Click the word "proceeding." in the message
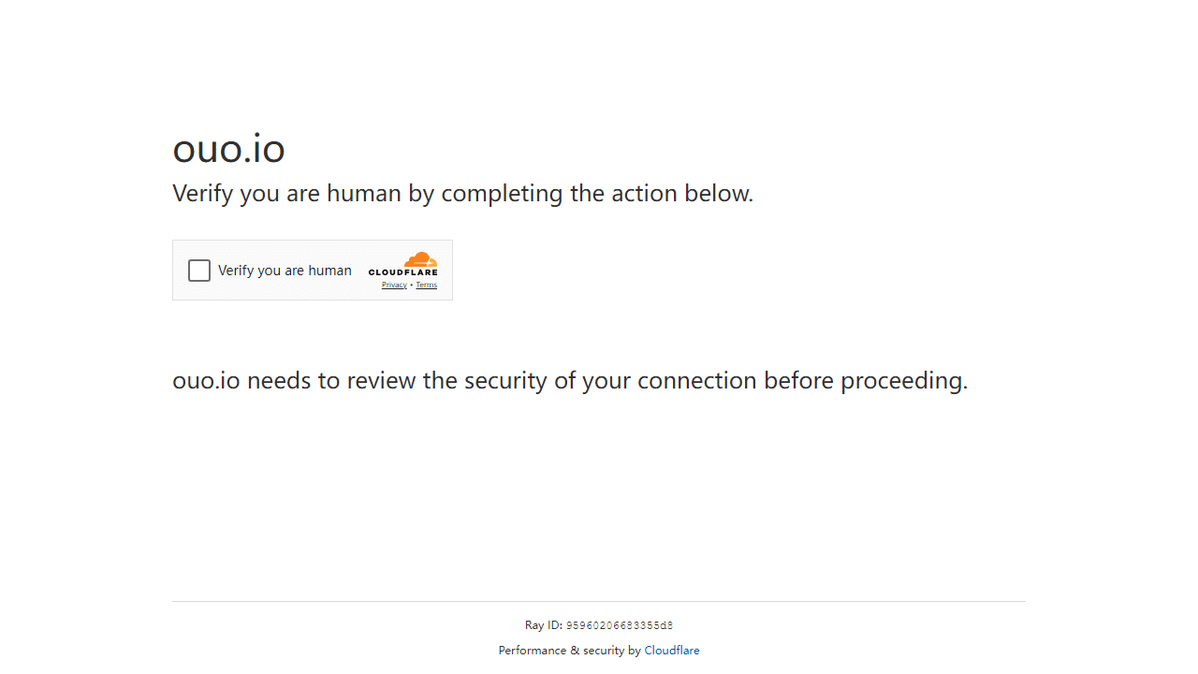This screenshot has width=1198, height=674. click(904, 381)
